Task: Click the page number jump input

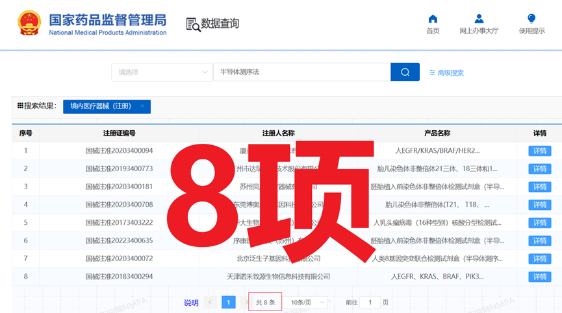Action: 370,303
